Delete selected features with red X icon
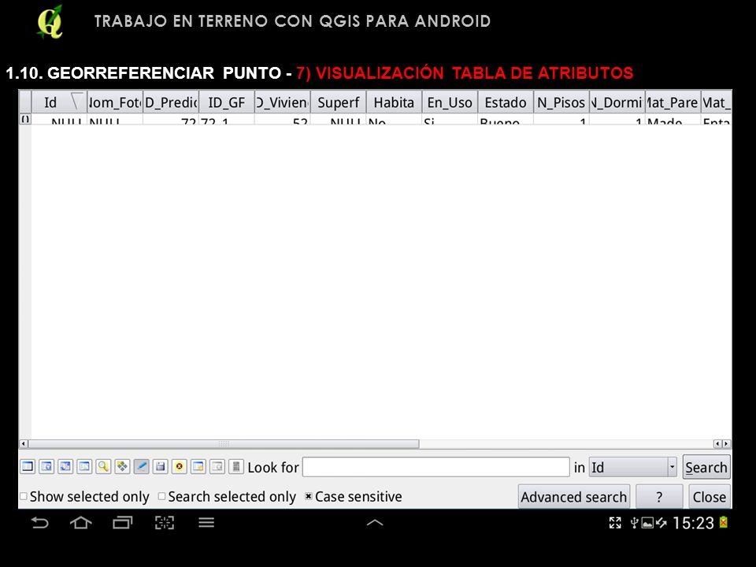The width and height of the screenshot is (756, 567). click(180, 467)
